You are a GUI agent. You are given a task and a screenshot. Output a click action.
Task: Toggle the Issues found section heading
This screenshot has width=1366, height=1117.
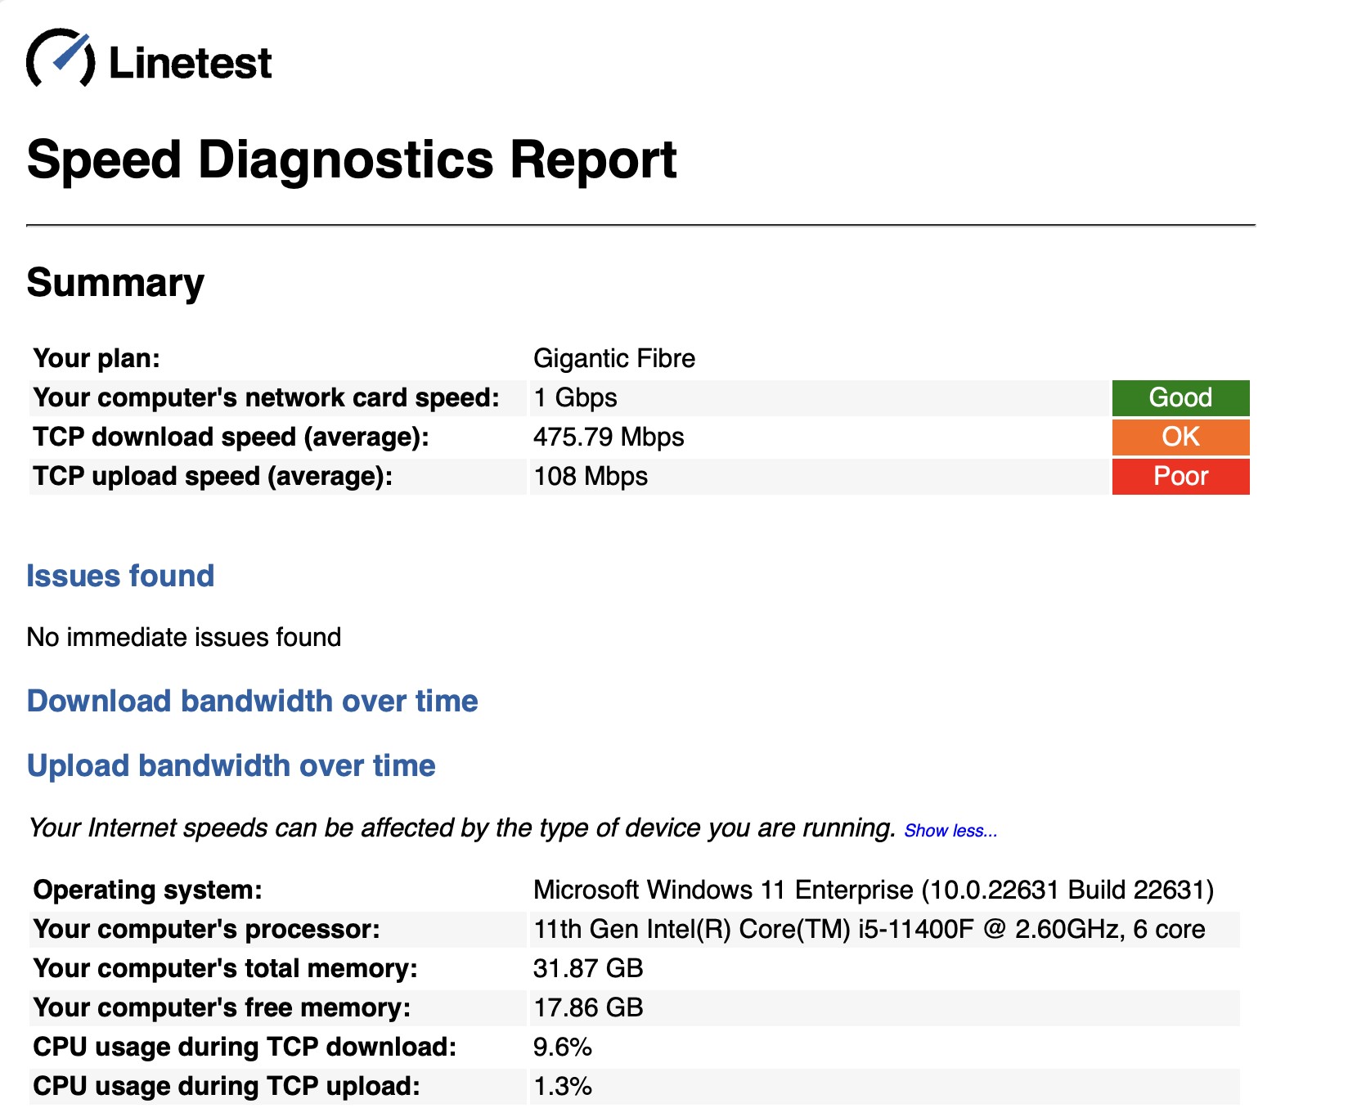120,576
